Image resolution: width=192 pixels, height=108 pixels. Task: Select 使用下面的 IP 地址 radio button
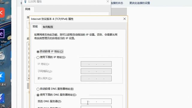[38, 57]
